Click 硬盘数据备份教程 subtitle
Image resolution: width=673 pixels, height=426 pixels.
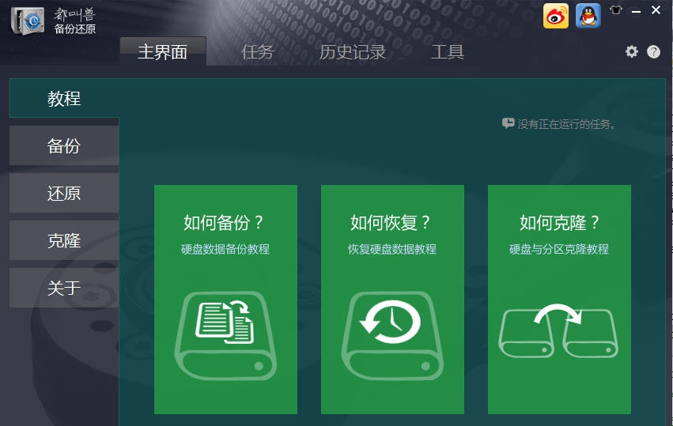pos(225,249)
